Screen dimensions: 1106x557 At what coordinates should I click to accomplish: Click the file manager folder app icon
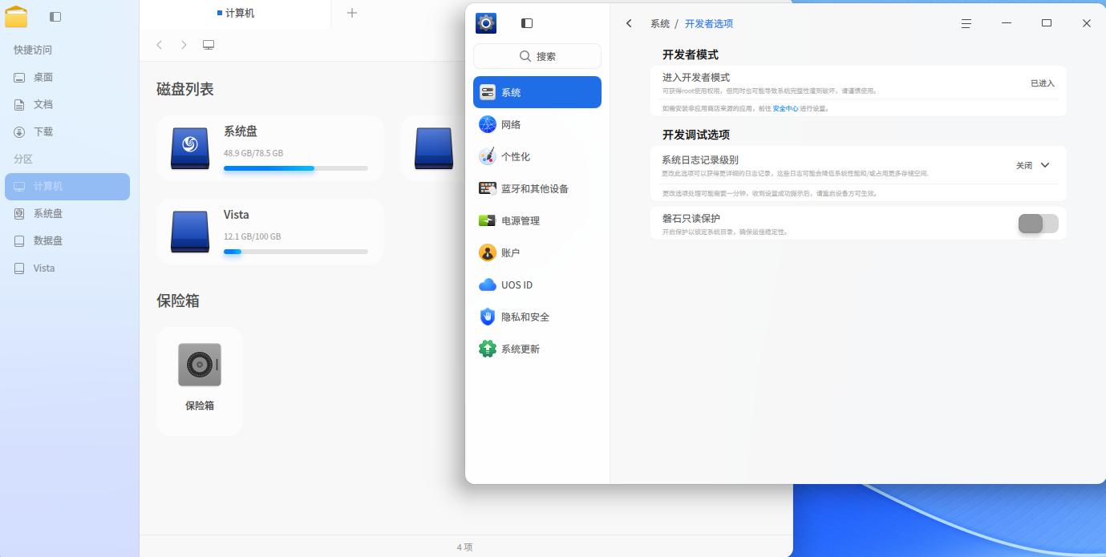coord(16,16)
